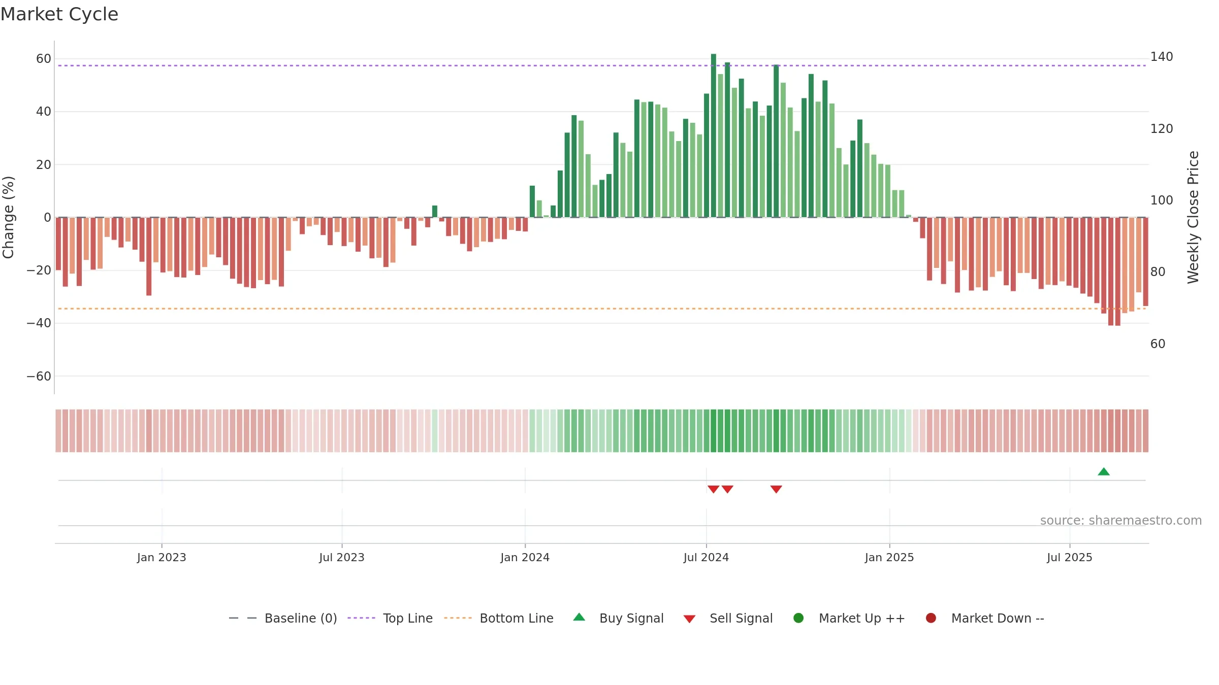Click the Jan 2025 axis label
1219x685 pixels.
click(x=889, y=558)
